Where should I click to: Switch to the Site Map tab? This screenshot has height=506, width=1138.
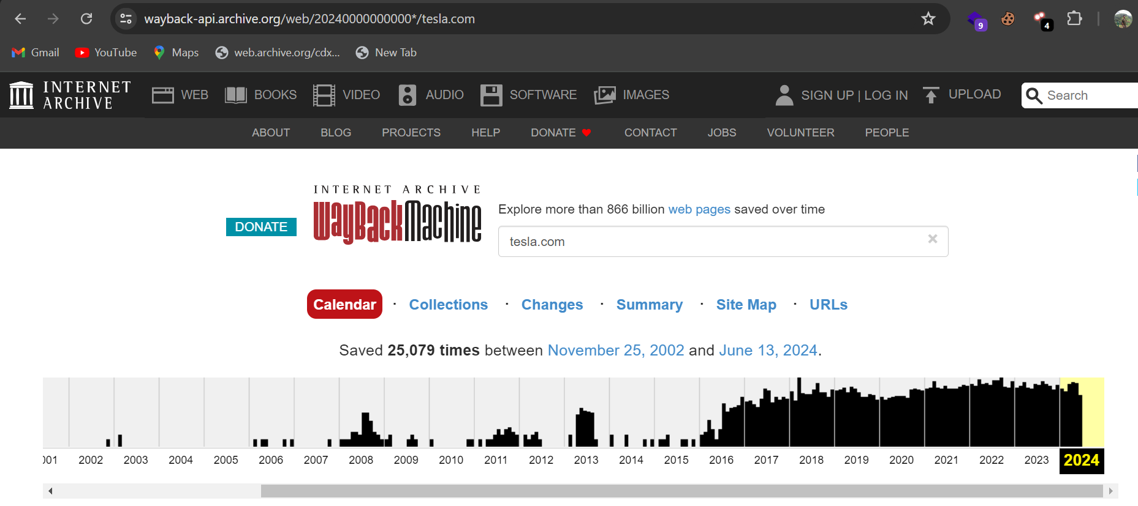coord(746,305)
